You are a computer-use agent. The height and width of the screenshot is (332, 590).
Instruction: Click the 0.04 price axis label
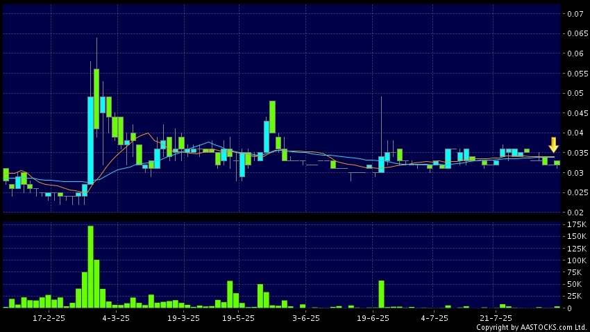[x=575, y=133]
